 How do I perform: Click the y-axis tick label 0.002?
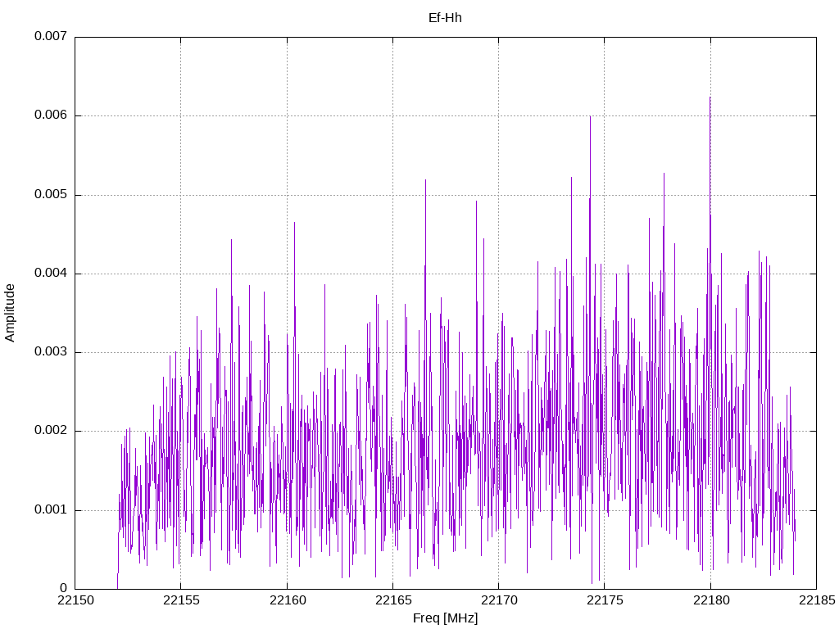pyautogui.click(x=51, y=431)
